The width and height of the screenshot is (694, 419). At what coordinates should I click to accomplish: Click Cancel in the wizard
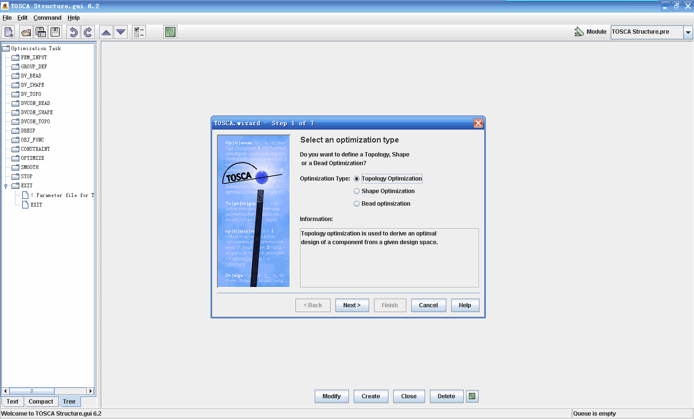pyautogui.click(x=428, y=305)
